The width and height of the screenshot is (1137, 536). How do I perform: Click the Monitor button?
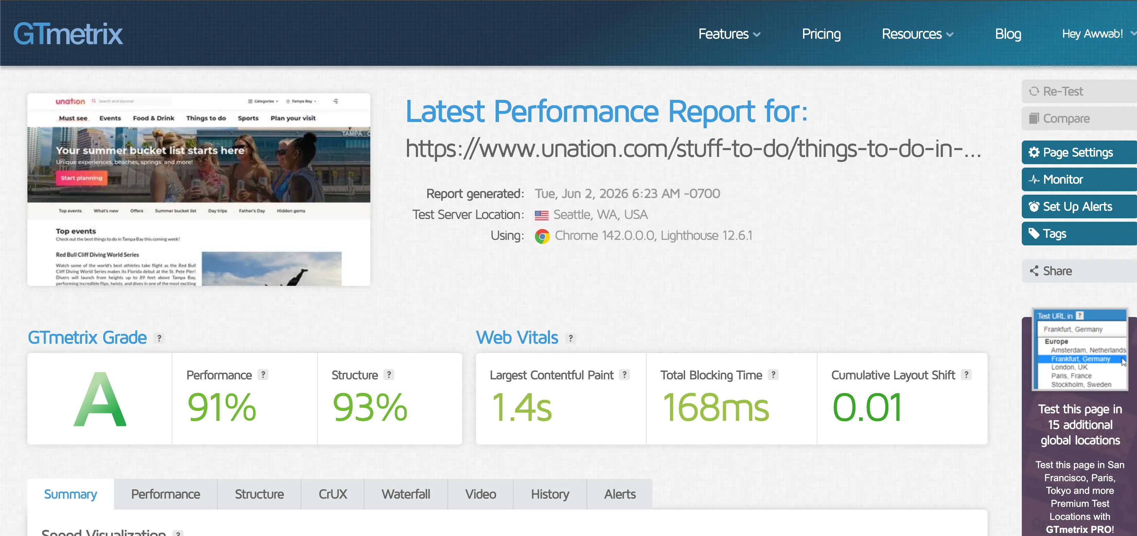pyautogui.click(x=1079, y=179)
